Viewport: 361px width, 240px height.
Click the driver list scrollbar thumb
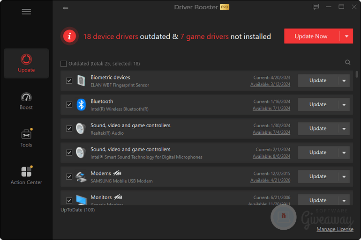pos(357,74)
